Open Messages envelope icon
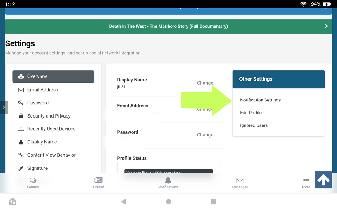Viewport: 337px width, 210px height. [x=240, y=181]
